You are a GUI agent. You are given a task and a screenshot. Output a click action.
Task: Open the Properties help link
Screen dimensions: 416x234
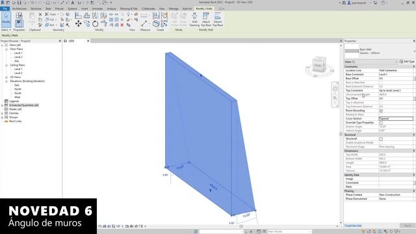coord(353,226)
